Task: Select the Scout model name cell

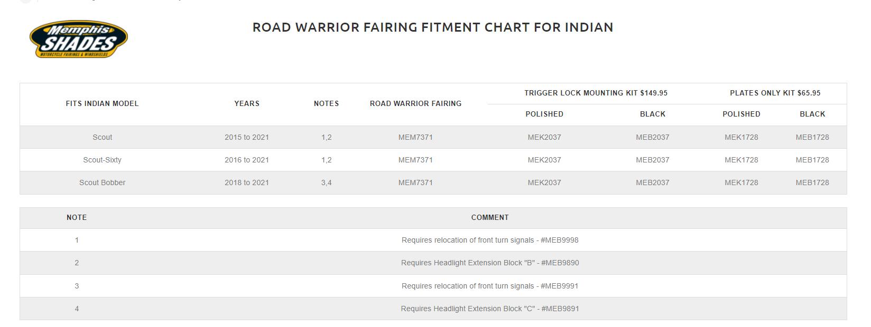Action: (x=102, y=137)
